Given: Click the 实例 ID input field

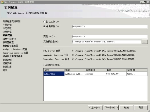Looking at the screenshot, I should tap(110, 36).
